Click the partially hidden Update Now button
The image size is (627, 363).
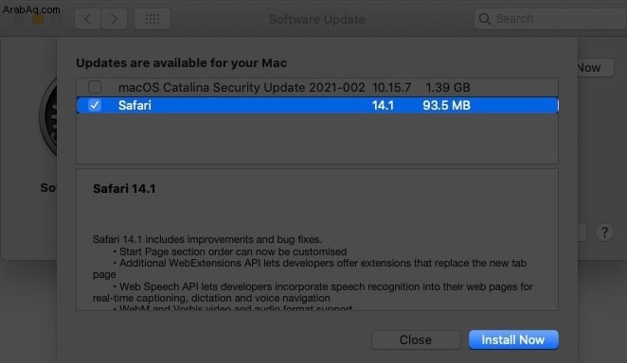596,68
